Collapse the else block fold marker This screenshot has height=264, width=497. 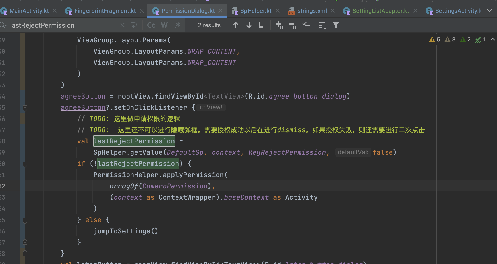pos(25,220)
